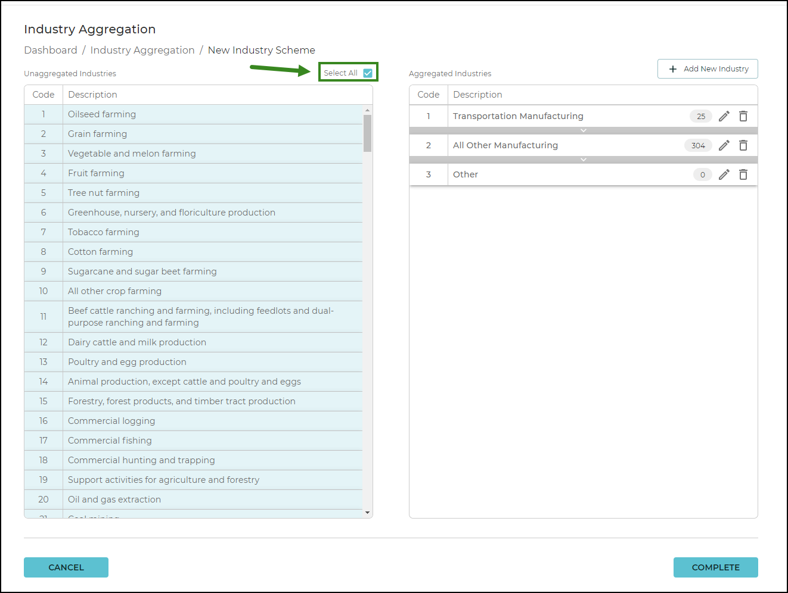Expand Transportation Manufacturing's chevron
Viewport: 788px width, 593px height.
pyautogui.click(x=583, y=130)
